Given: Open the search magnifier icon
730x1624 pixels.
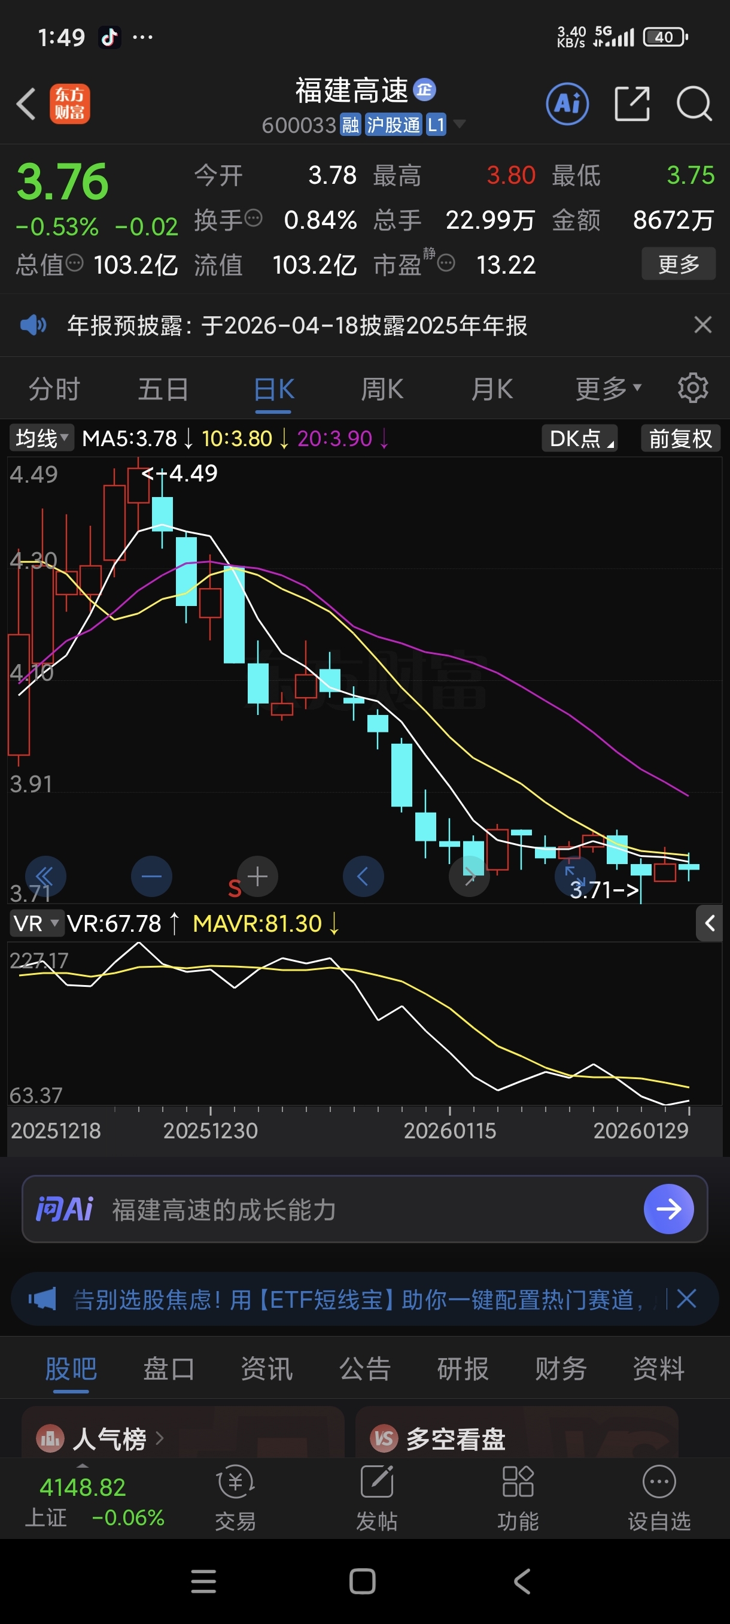Looking at the screenshot, I should click(x=694, y=104).
